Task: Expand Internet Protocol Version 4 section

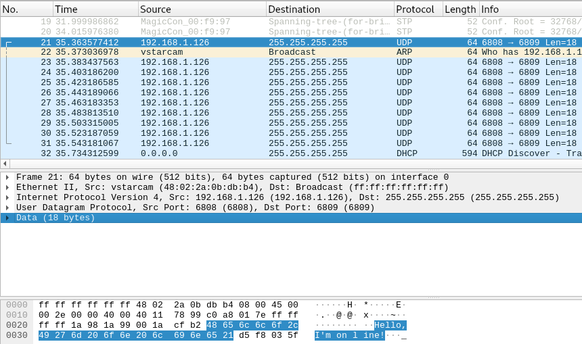Action: pyautogui.click(x=7, y=197)
